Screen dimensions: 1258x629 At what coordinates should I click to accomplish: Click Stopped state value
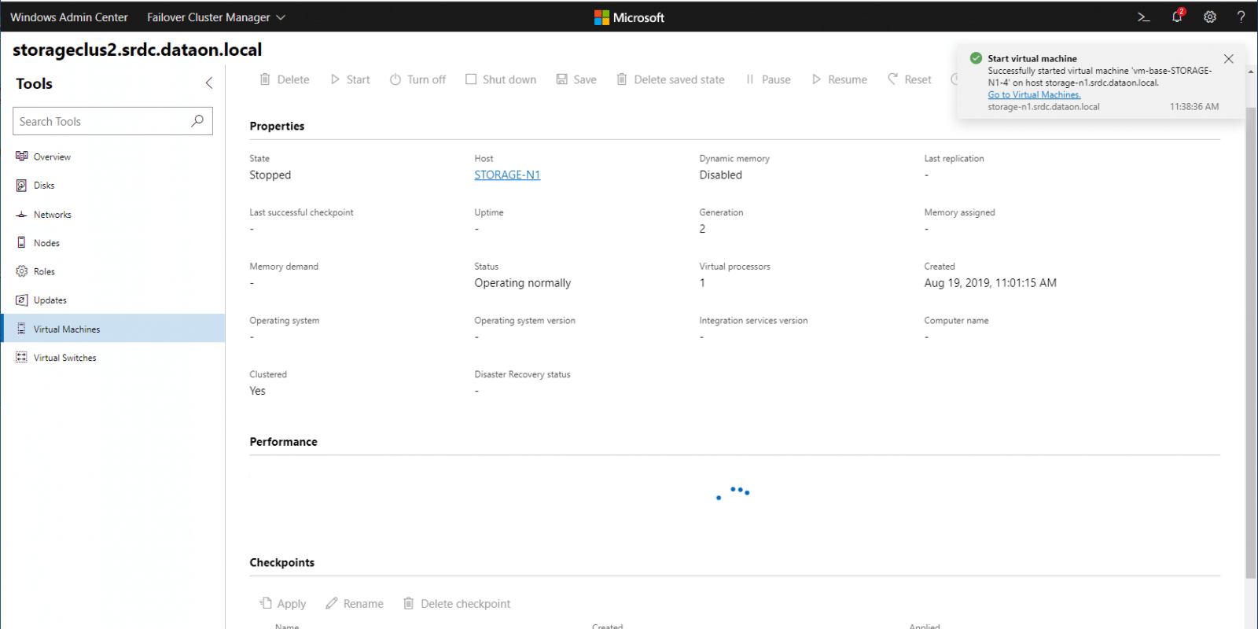point(270,175)
